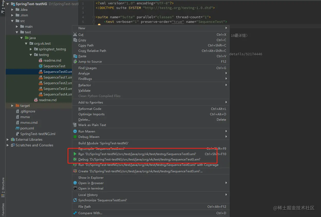Click the Jump to Source icon
Screen dimensions: 321x217
[75, 61]
